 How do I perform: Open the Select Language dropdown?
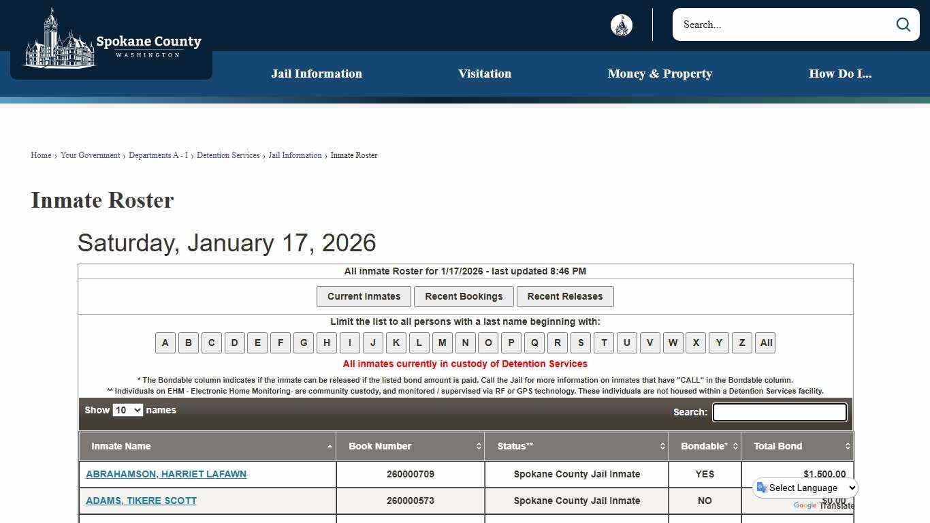tap(807, 488)
